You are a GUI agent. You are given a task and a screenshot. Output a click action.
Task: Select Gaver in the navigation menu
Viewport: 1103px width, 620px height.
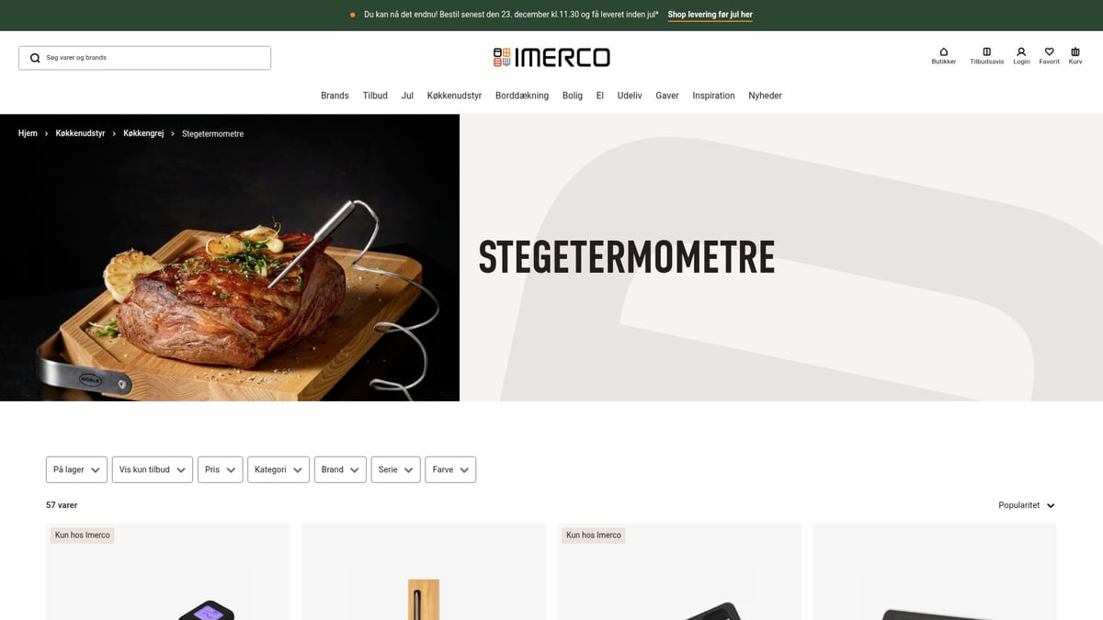click(667, 96)
